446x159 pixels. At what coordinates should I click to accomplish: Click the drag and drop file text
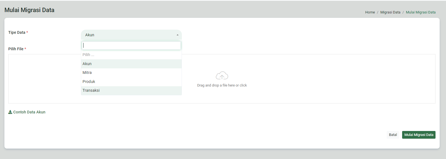pyautogui.click(x=222, y=85)
